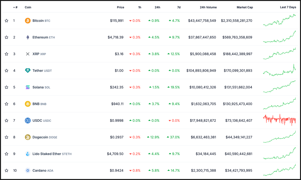Add Dogecoin to watchlist star

7,137
